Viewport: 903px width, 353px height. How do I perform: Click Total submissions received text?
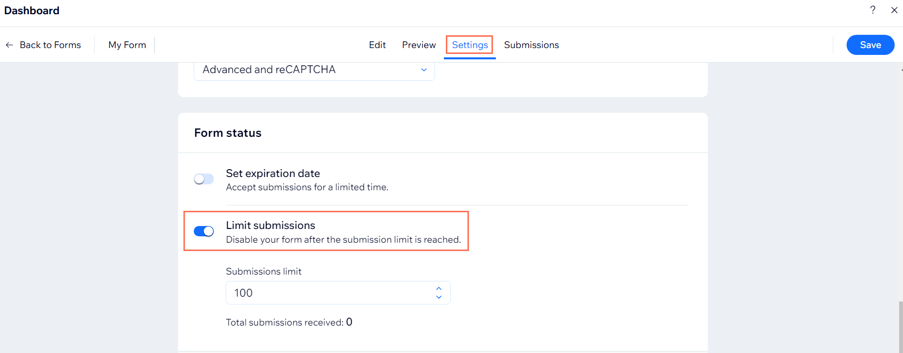pyautogui.click(x=289, y=322)
